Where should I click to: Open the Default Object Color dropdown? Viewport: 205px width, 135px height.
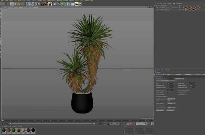coord(172,99)
